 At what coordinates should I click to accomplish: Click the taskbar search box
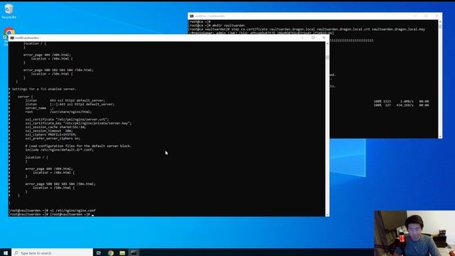(52, 253)
